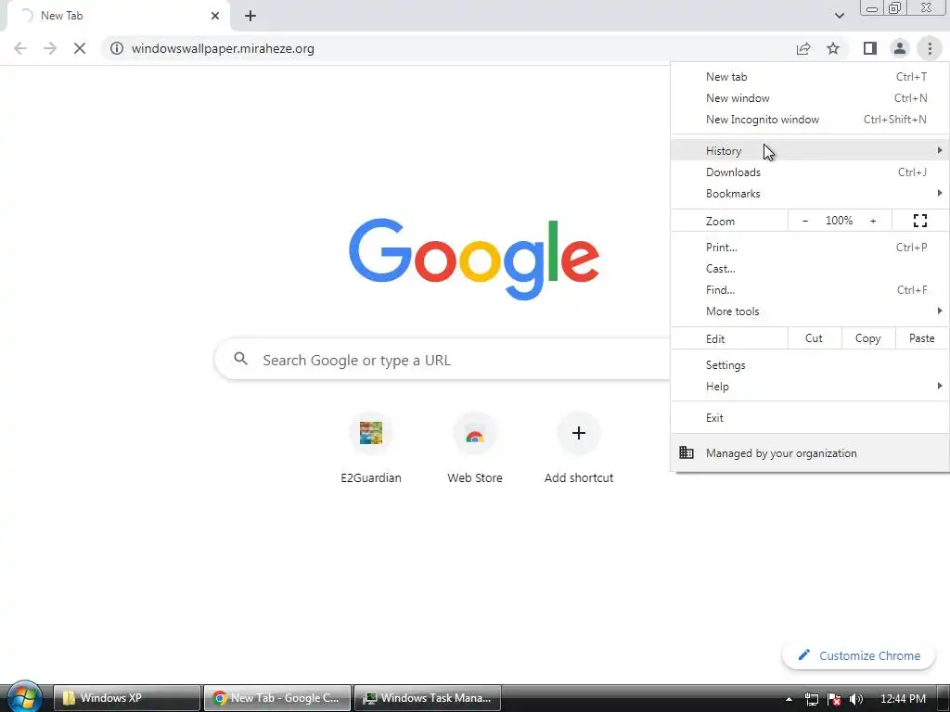950x712 pixels.
Task: Select New window menu item
Action: [810, 98]
